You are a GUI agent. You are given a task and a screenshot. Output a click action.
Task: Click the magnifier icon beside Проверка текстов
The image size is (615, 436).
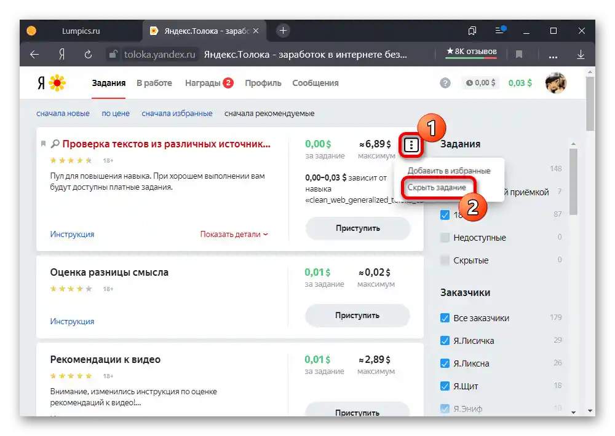[55, 144]
